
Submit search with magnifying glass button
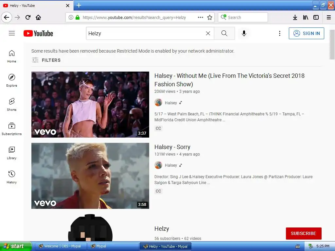[224, 33]
